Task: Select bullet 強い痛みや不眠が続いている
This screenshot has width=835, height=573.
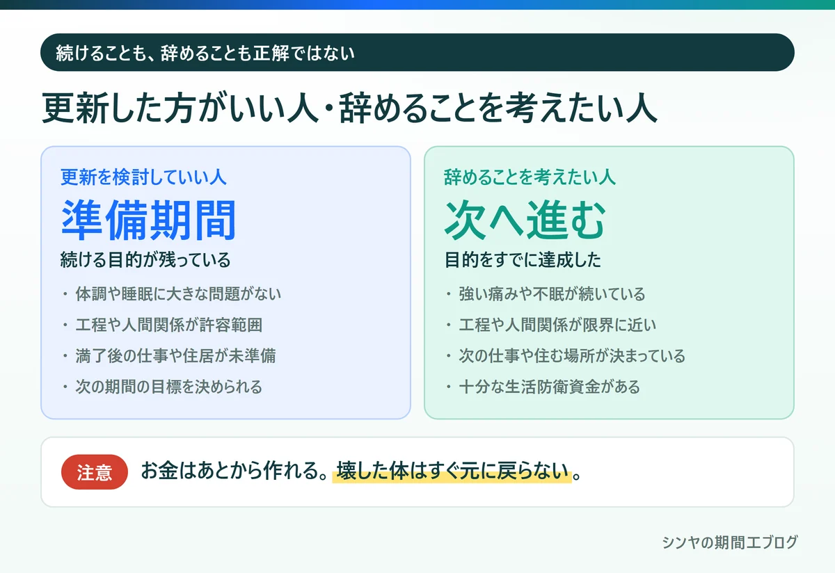Action: click(x=552, y=293)
